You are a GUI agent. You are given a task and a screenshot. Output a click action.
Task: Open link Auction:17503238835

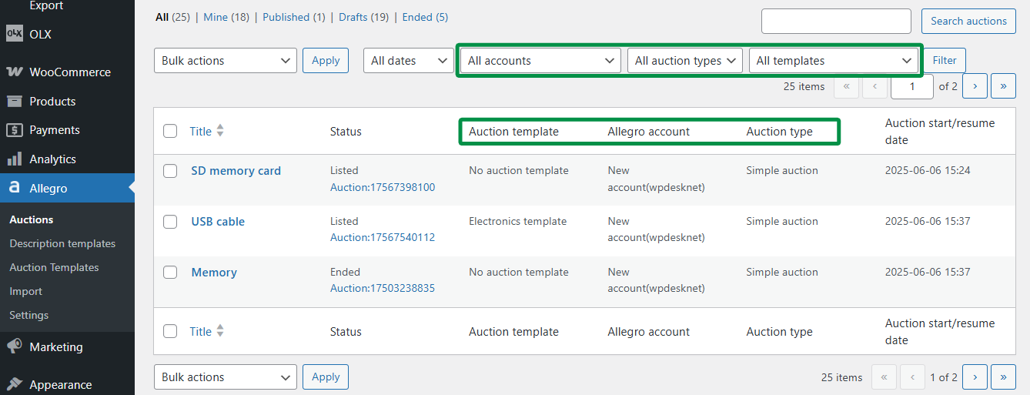pos(383,289)
